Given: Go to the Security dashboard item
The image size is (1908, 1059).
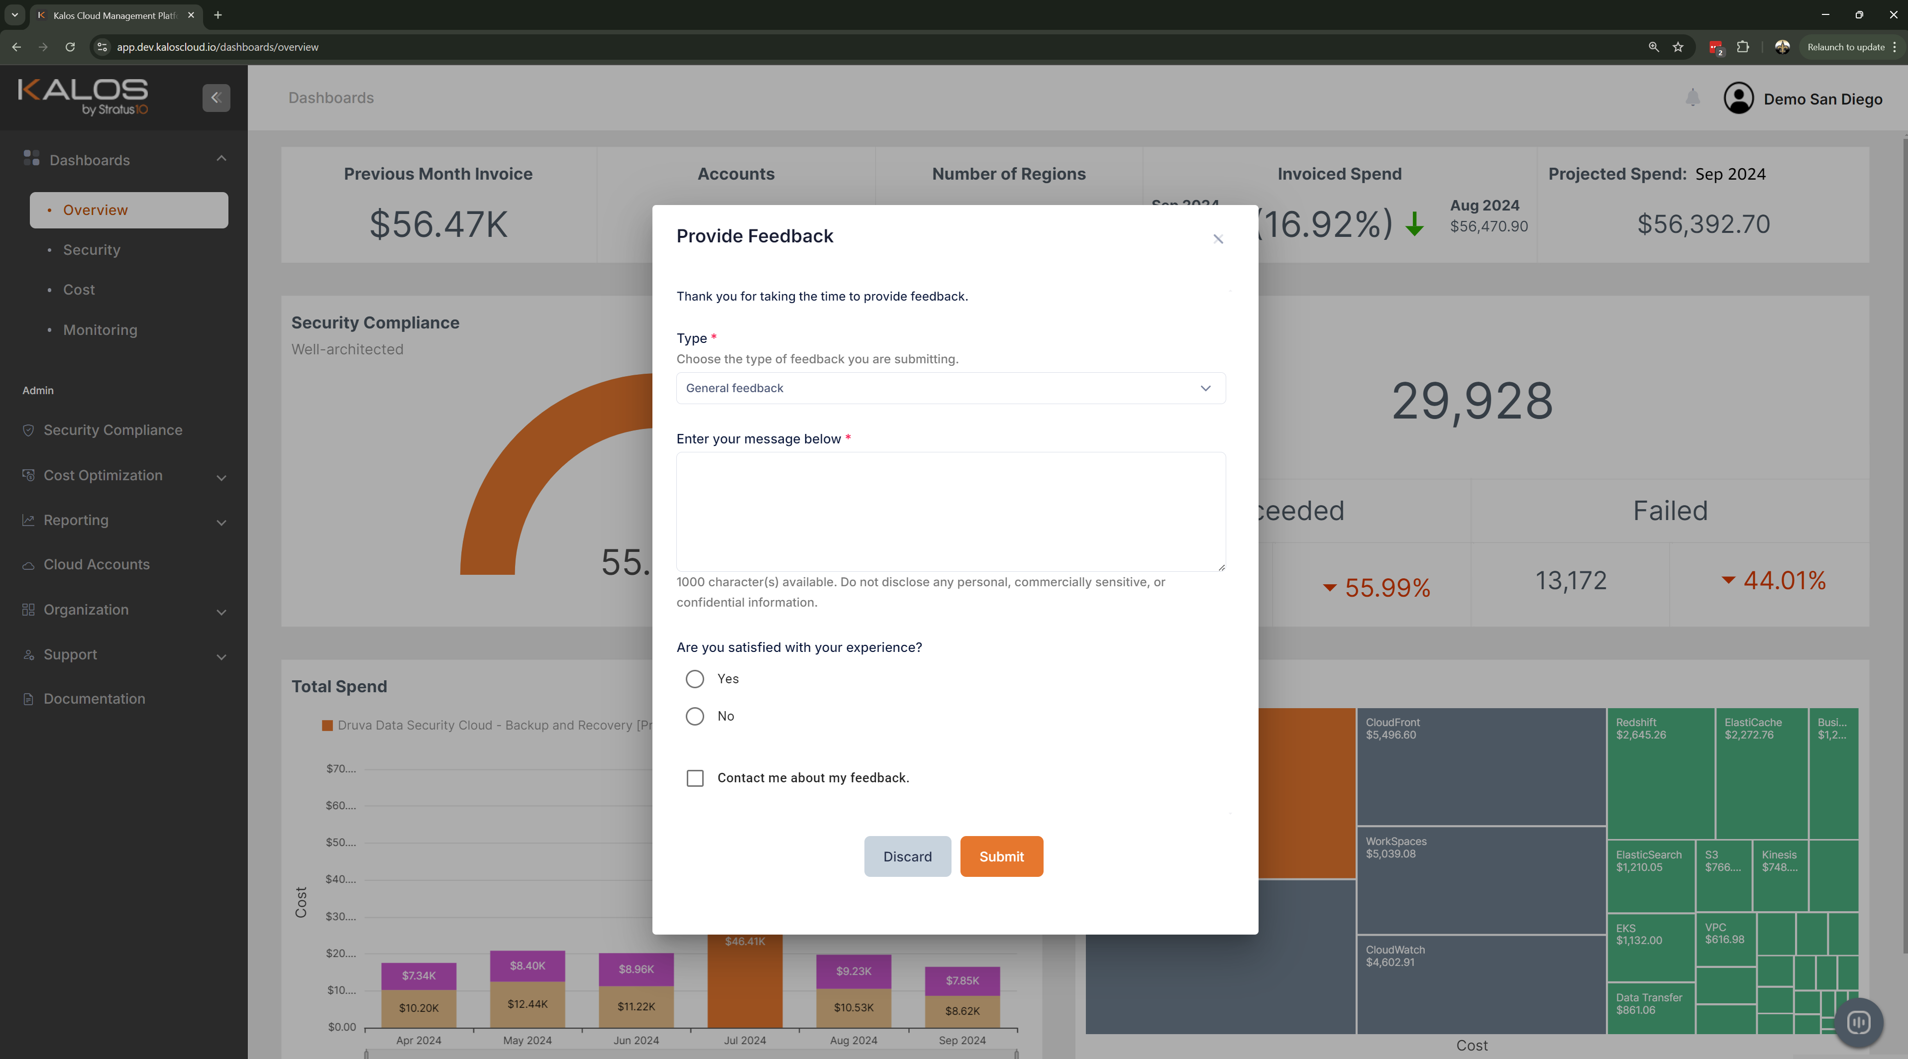Looking at the screenshot, I should pos(91,249).
